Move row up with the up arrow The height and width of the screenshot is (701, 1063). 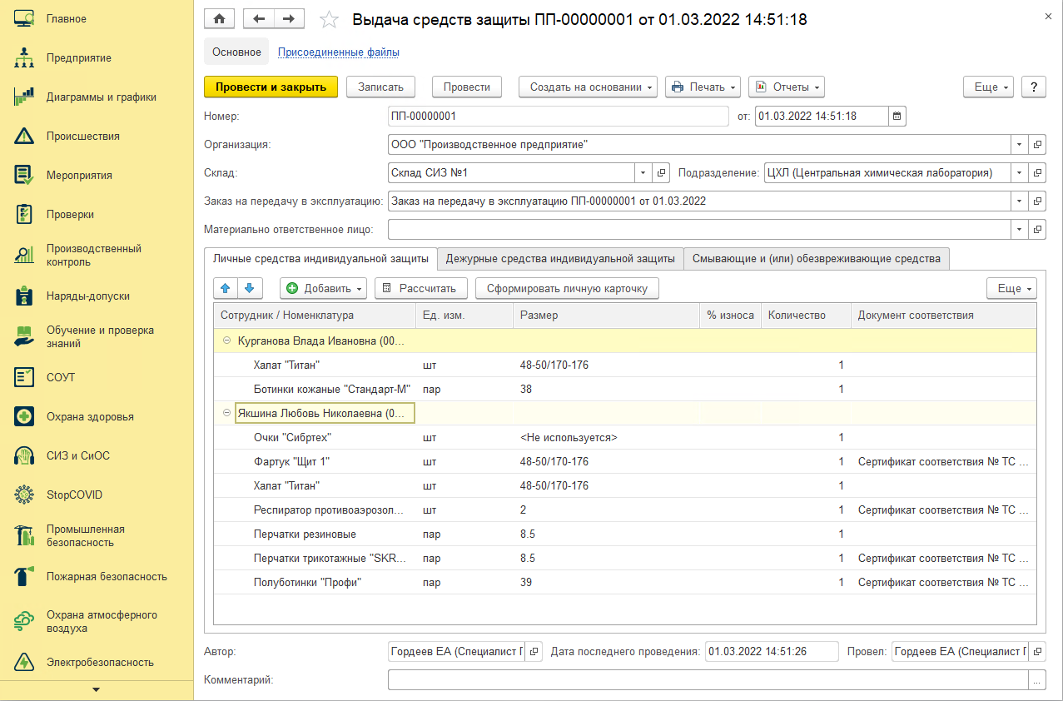[x=226, y=288]
